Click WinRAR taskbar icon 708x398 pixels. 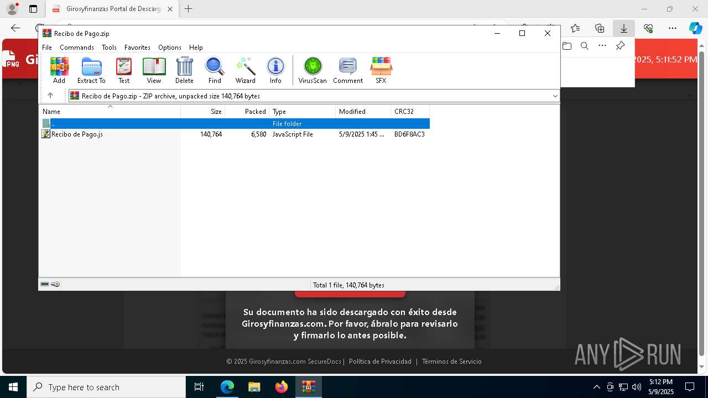click(309, 387)
